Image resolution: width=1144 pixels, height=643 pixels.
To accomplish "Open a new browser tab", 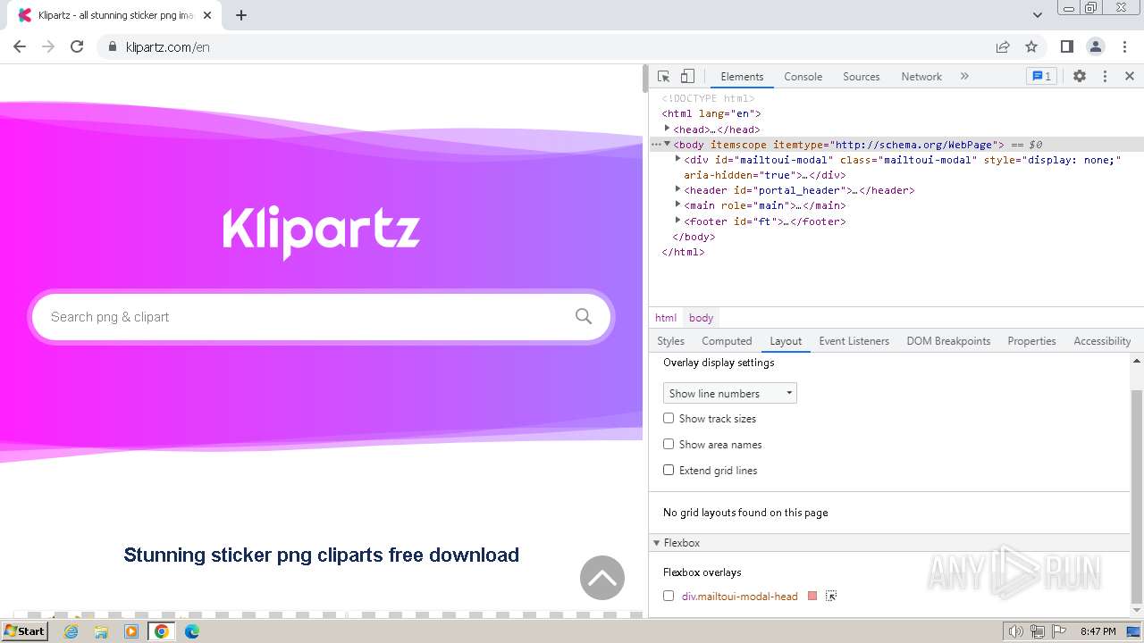I will coord(241,15).
